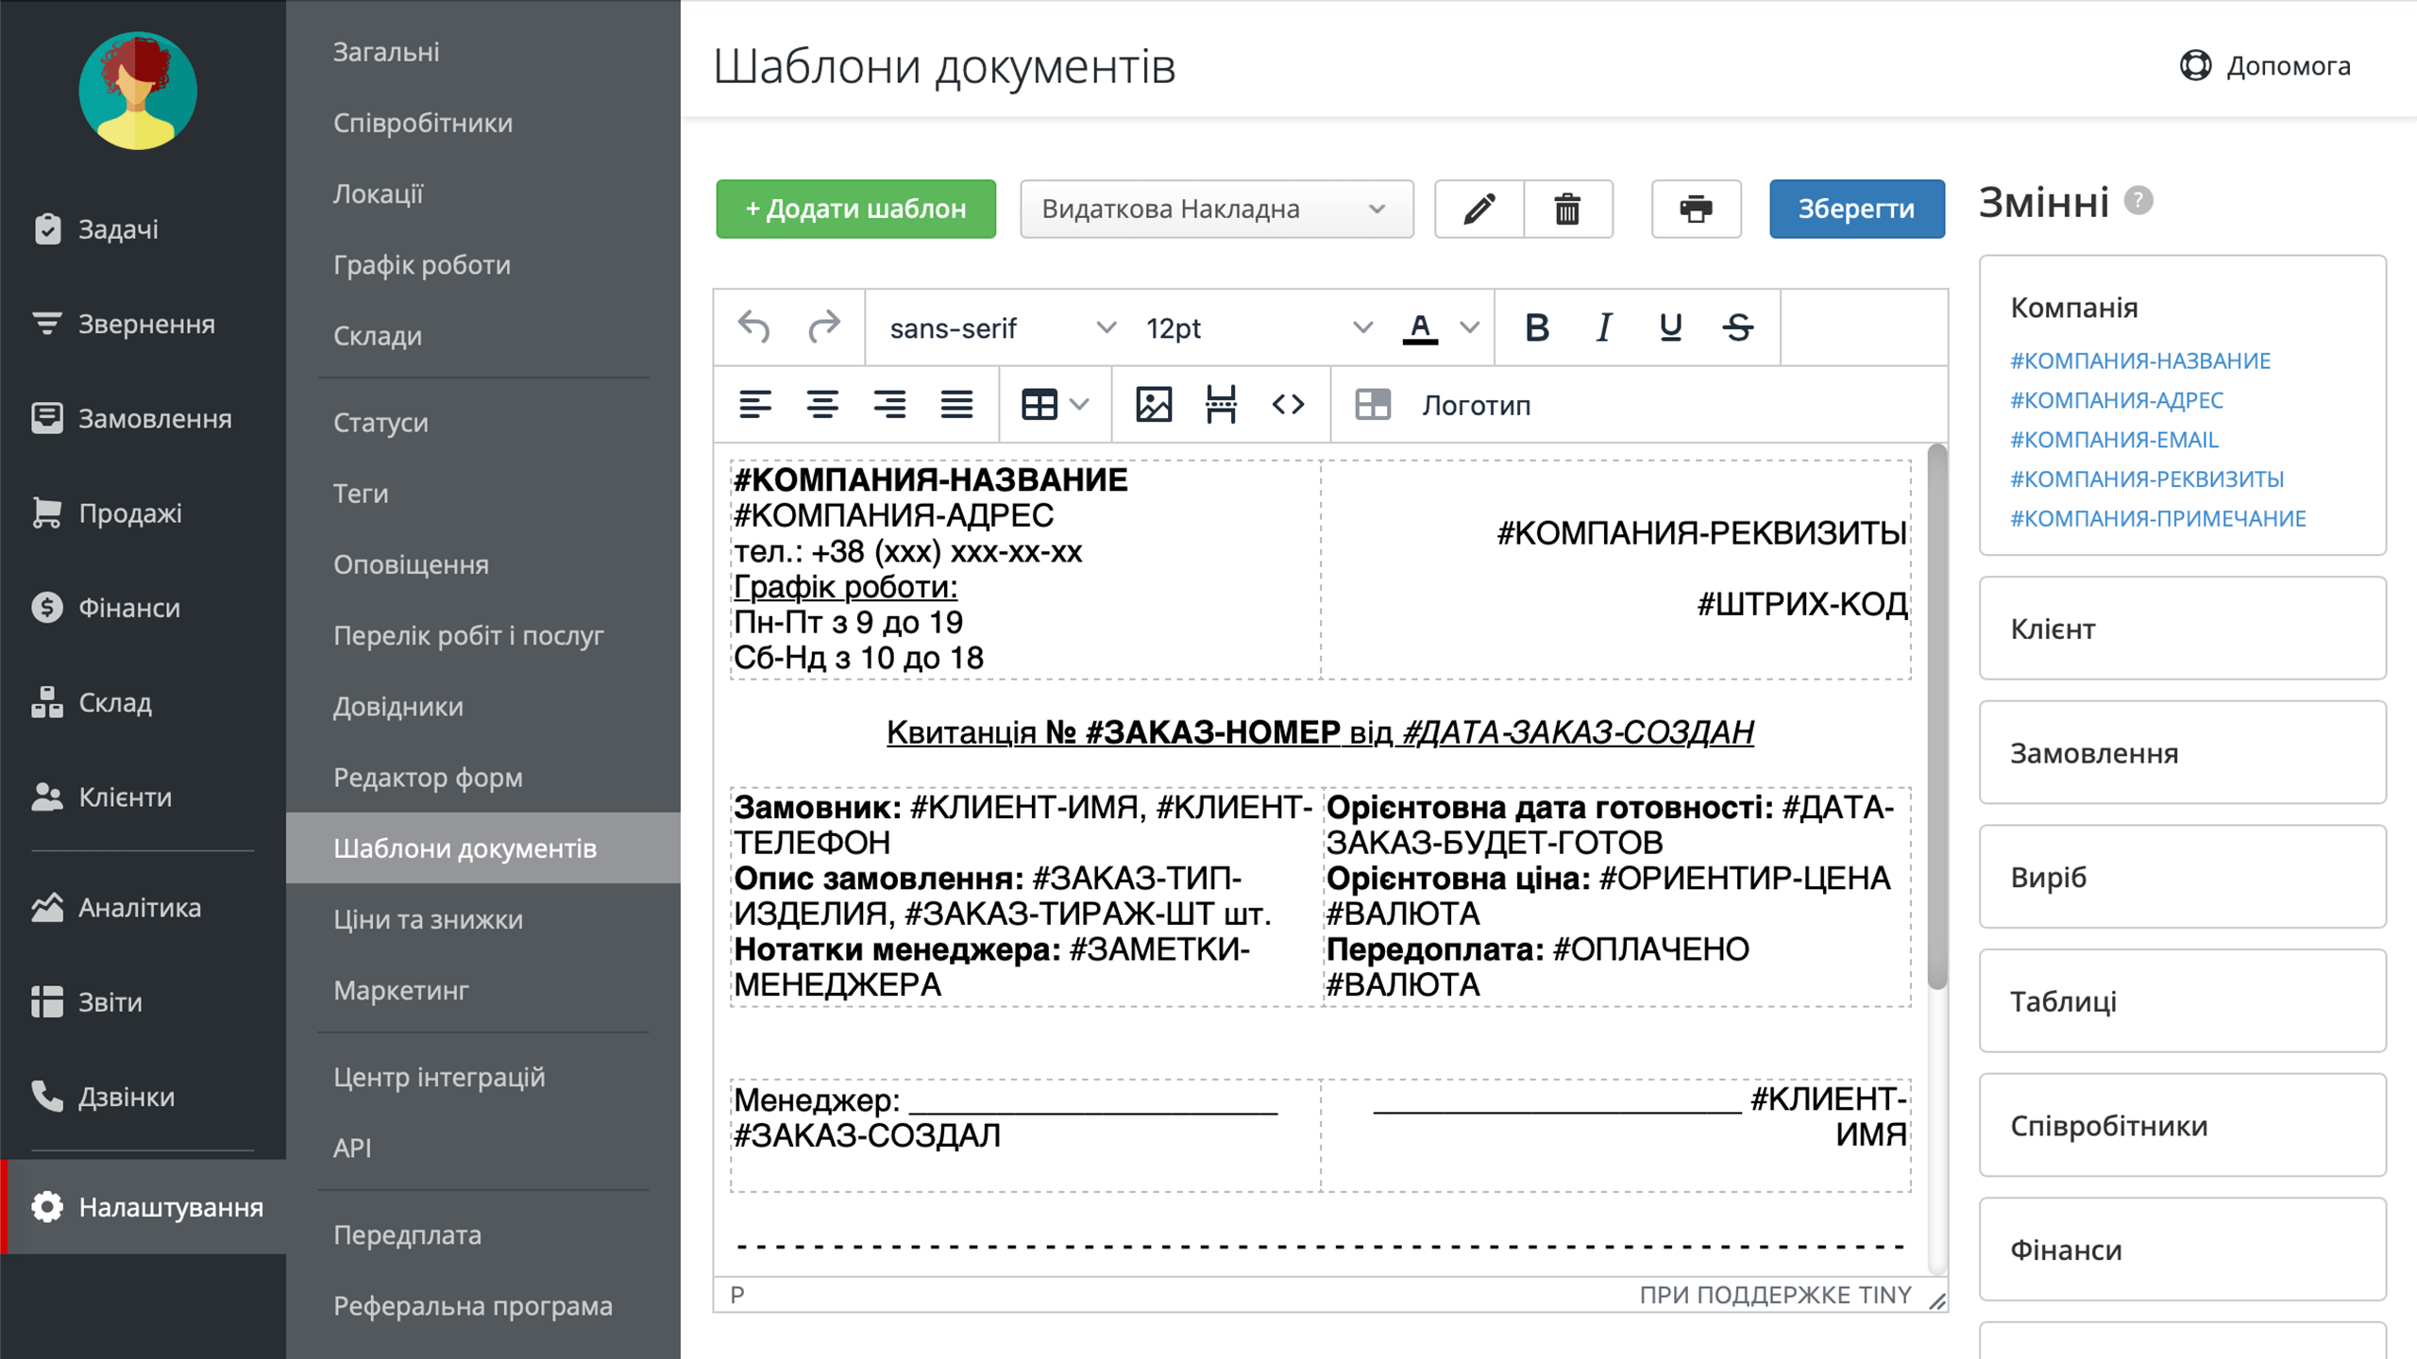This screenshot has height=1359, width=2417.
Task: Open the template selector Видаткова Накладна
Action: click(x=1216, y=209)
